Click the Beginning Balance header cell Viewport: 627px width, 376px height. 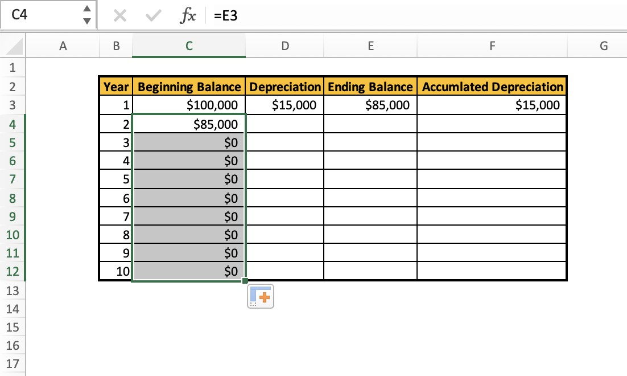pos(189,87)
